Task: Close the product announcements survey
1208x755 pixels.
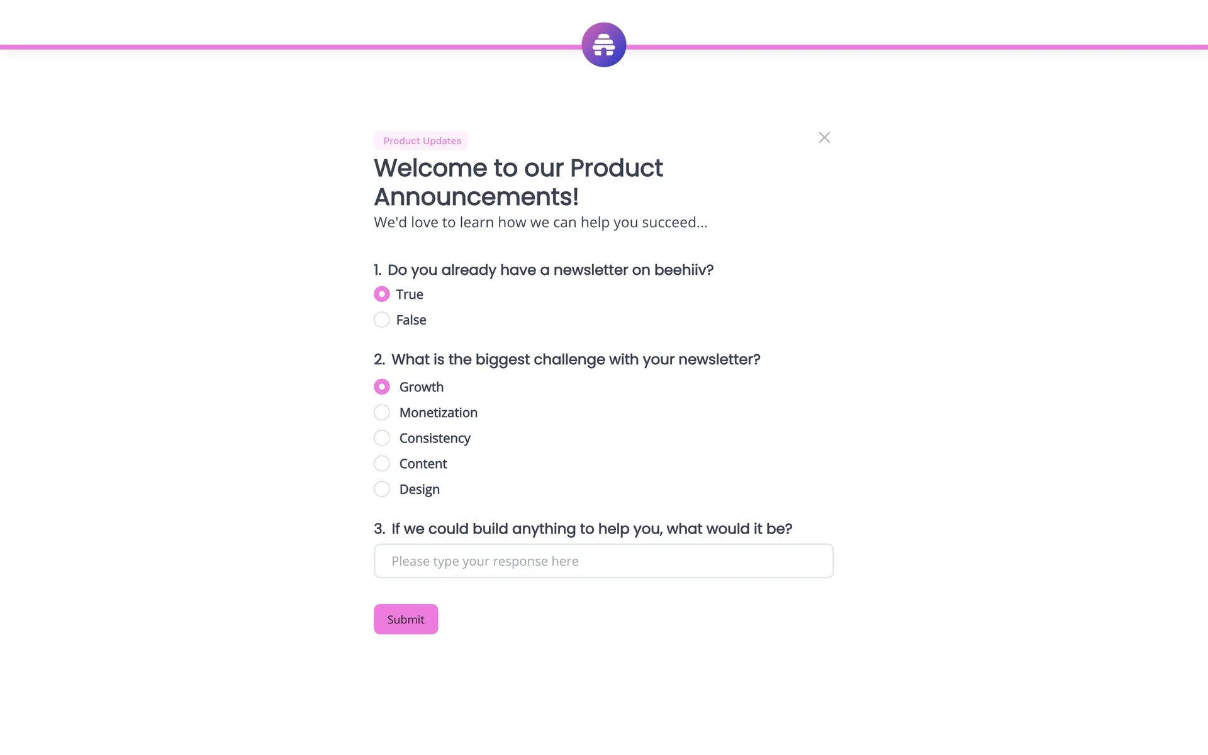Action: pyautogui.click(x=824, y=137)
